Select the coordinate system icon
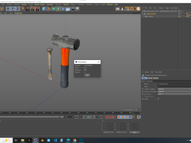 click(22, 9)
